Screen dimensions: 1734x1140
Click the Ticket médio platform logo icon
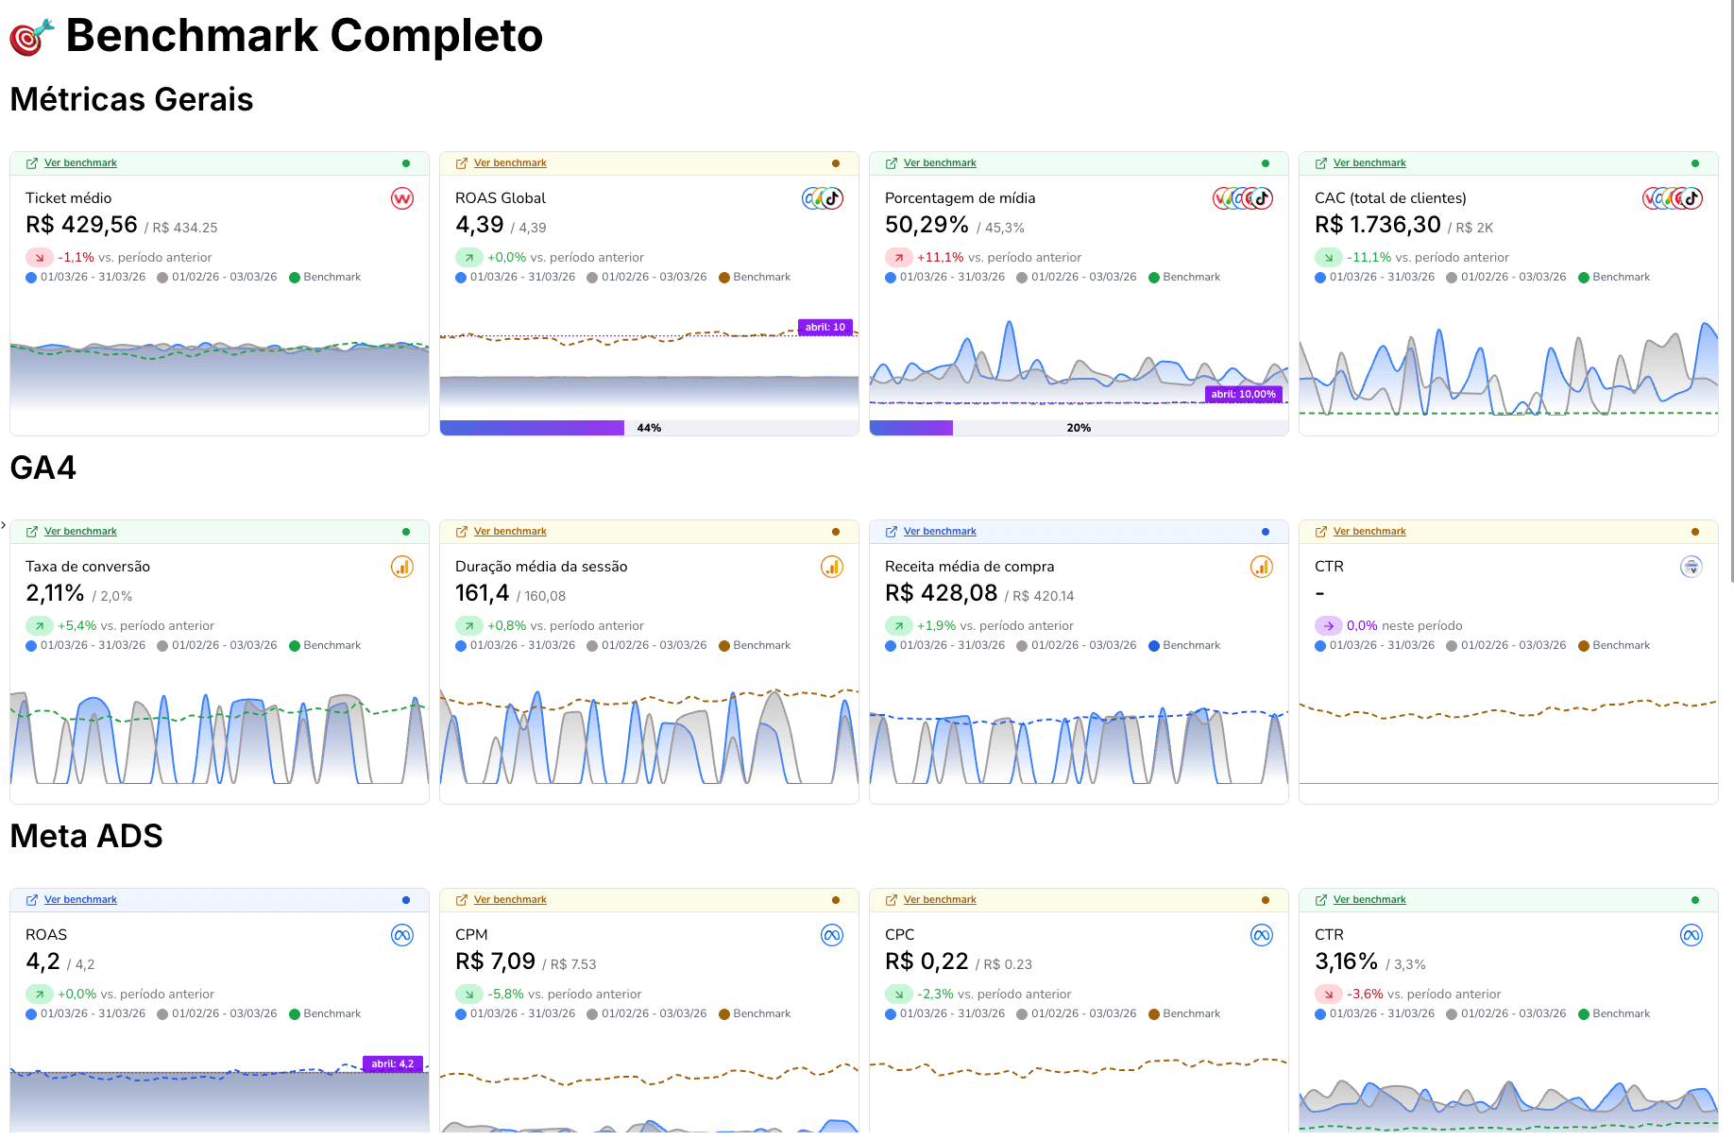coord(402,198)
